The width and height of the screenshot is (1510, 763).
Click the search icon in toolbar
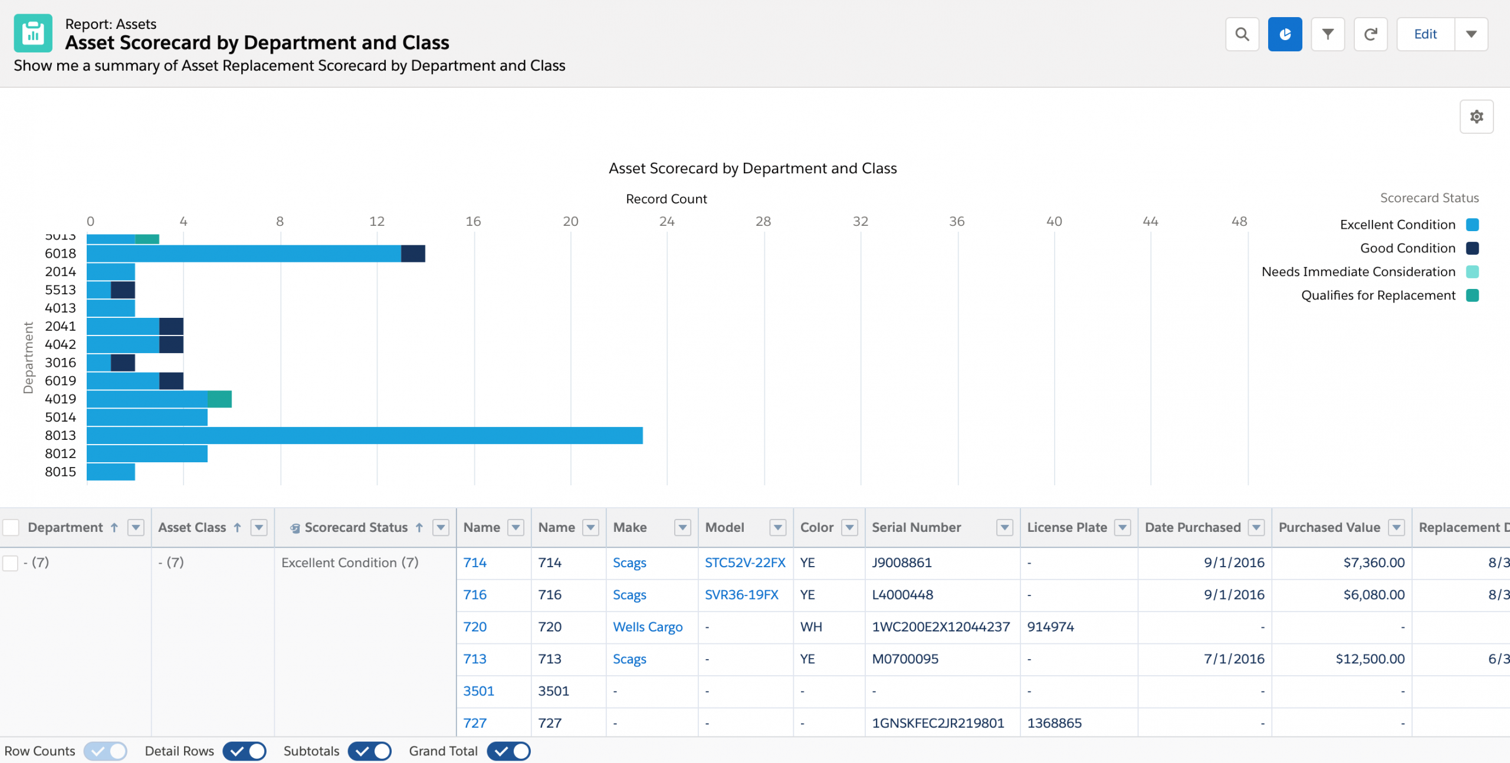(x=1242, y=34)
